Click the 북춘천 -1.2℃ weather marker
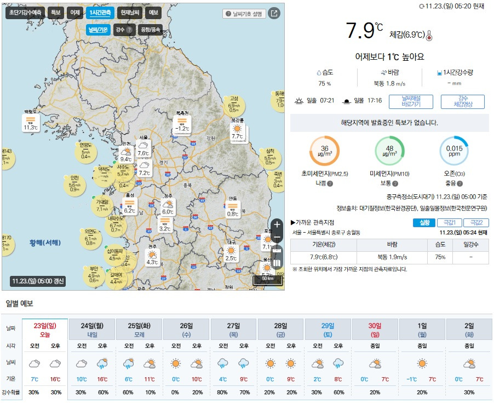 pyautogui.click(x=182, y=125)
